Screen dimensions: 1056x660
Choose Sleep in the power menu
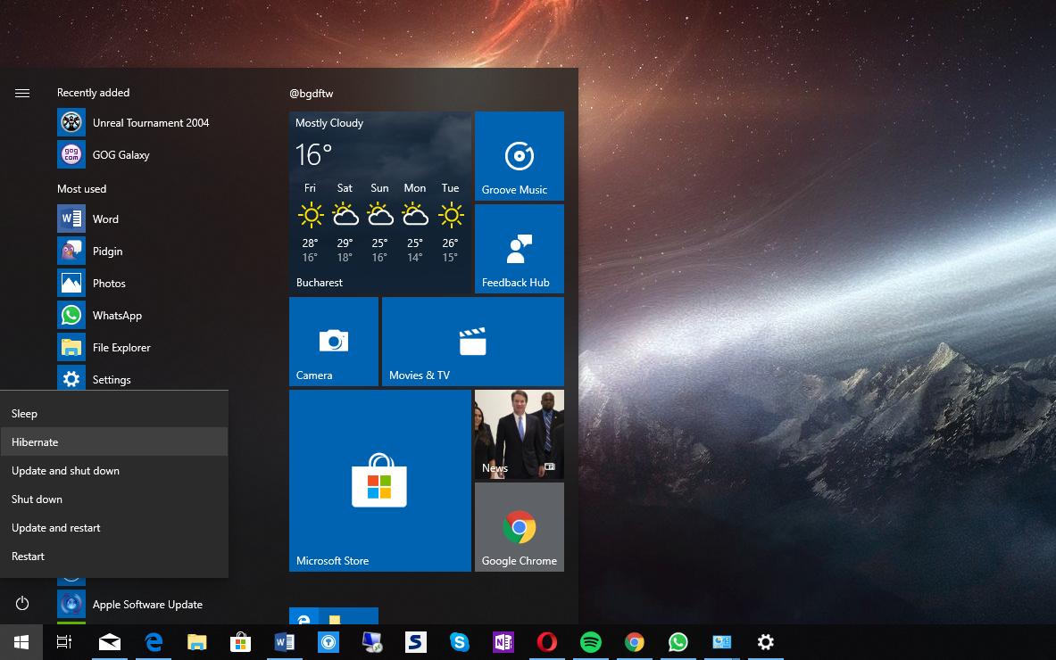[x=113, y=414]
